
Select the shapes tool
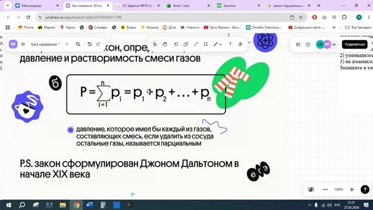(186, 44)
